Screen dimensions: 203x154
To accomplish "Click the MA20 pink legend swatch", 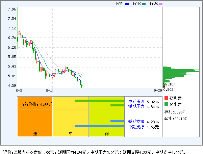I will pos(161,4).
